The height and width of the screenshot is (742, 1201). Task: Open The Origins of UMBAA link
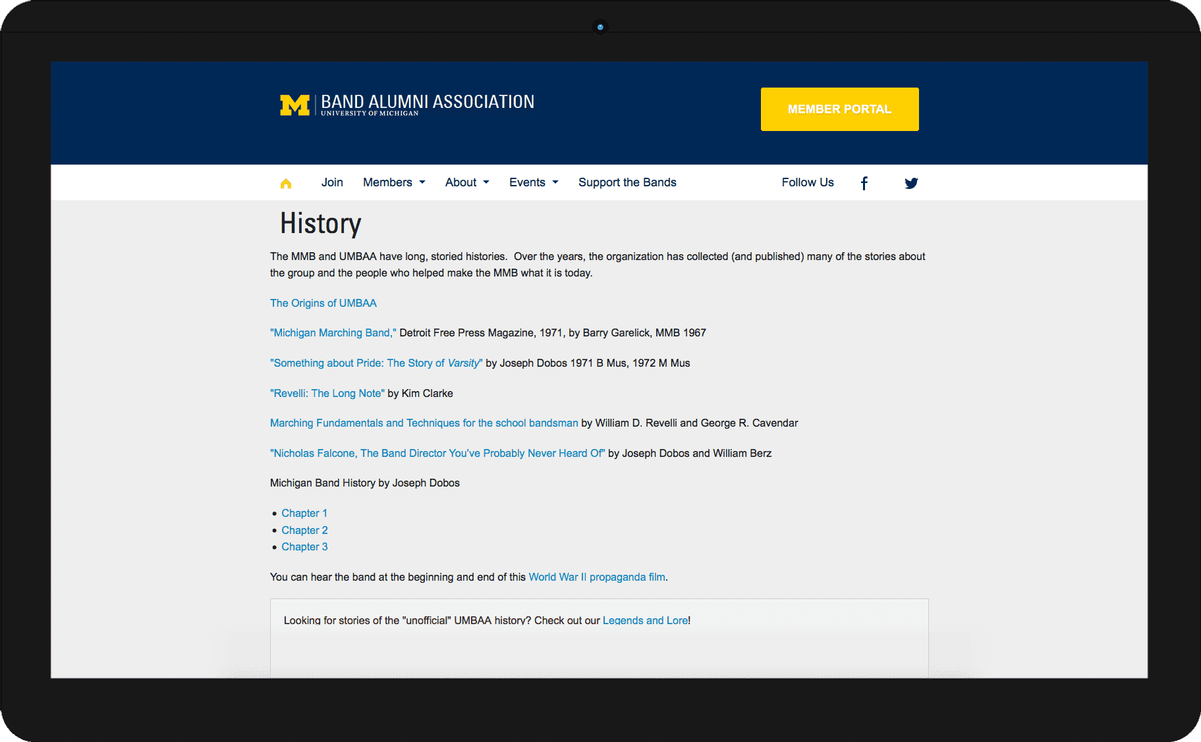pos(323,303)
